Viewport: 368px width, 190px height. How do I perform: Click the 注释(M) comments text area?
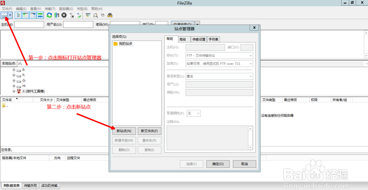[207, 138]
